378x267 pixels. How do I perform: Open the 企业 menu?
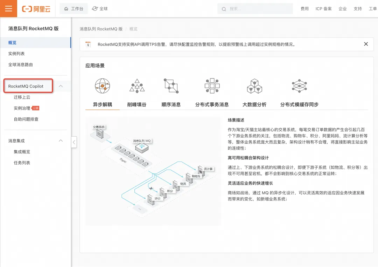[343, 9]
